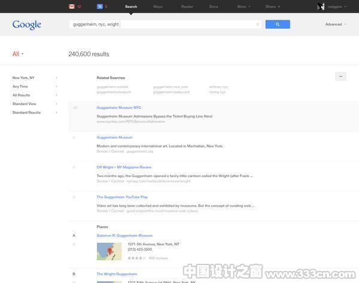
Task: Open The Wright–Guggenheim place link
Action: point(117,274)
